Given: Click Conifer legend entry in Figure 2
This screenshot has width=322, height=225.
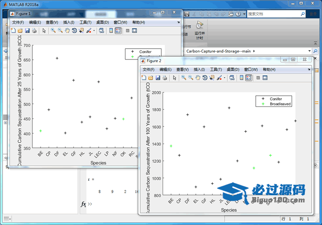Looking at the screenshot, I should 276,99.
